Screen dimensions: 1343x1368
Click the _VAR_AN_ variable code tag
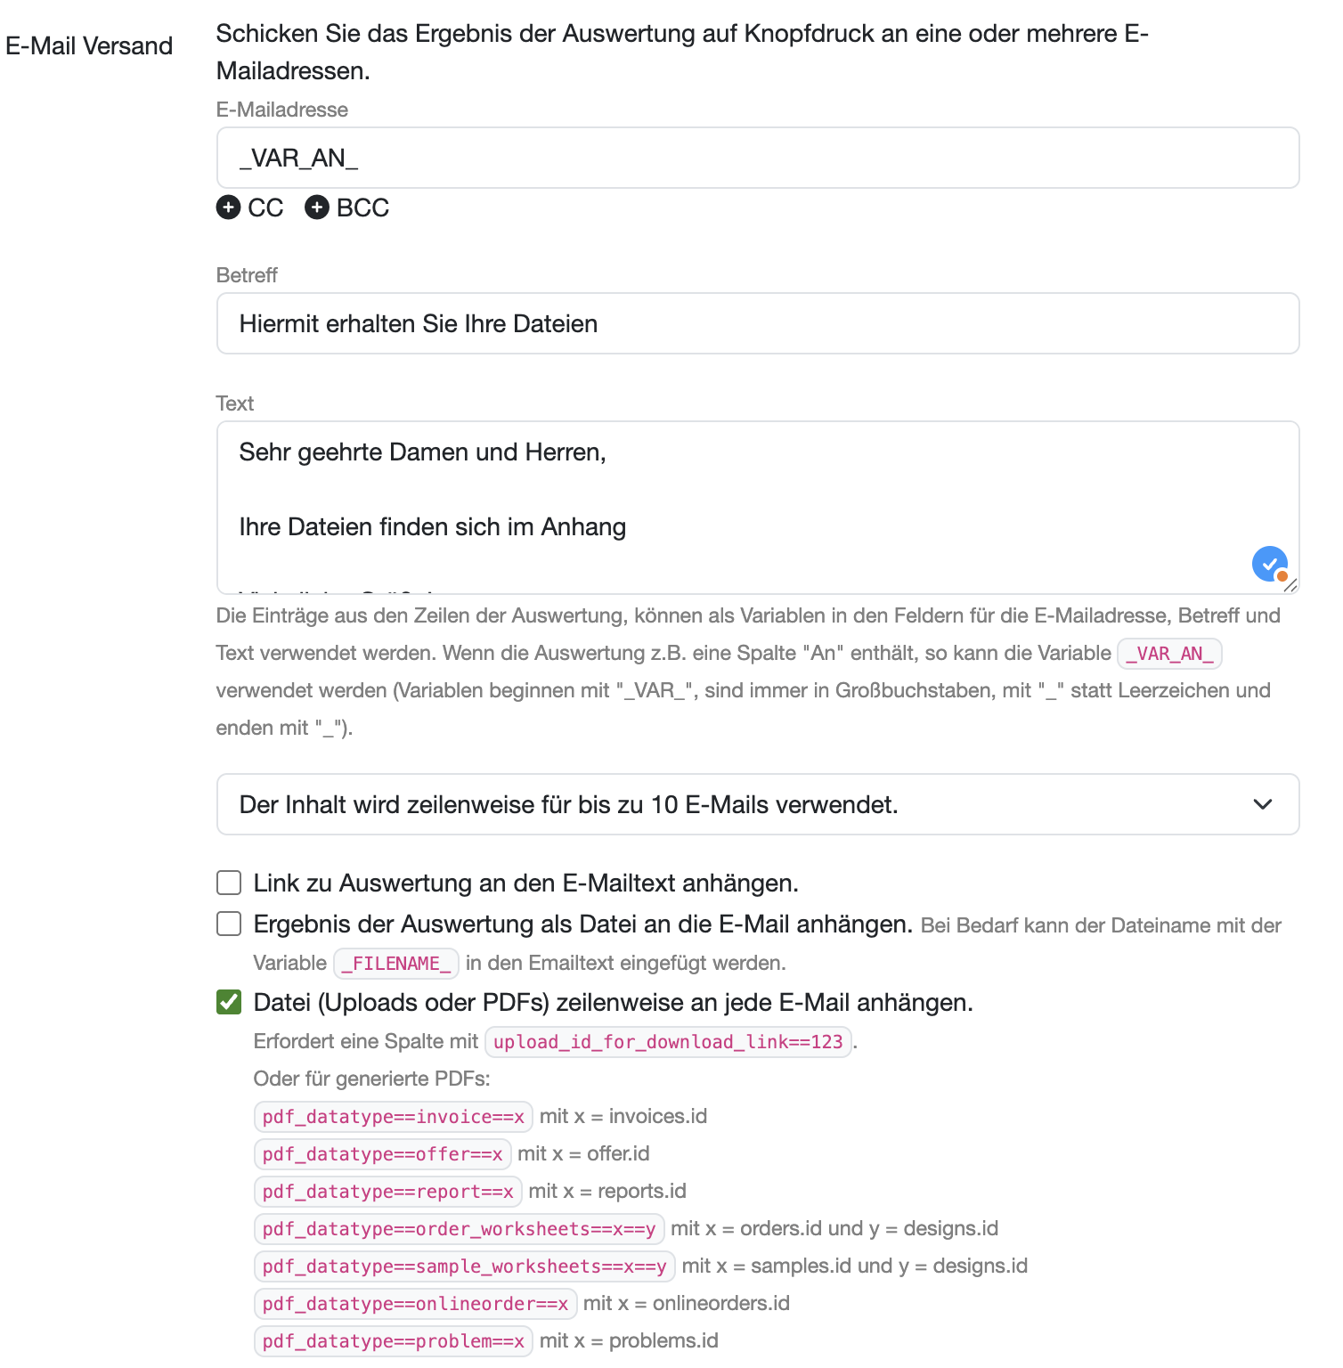(1169, 654)
